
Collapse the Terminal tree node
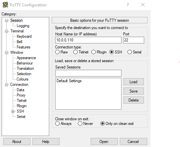pyautogui.click(x=7, y=31)
